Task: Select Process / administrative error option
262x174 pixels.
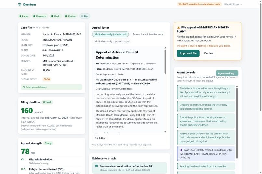Action: tap(148, 34)
